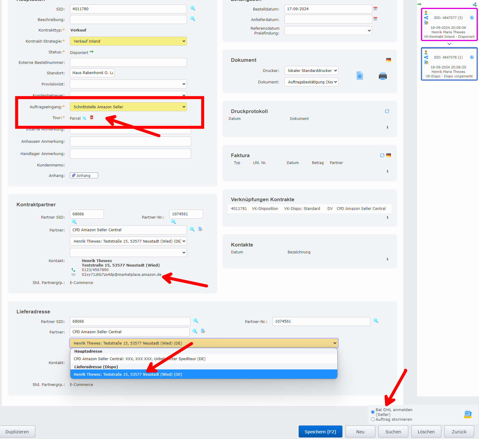
Task: Refresh the Druckprotokoll list
Action: [x=387, y=111]
